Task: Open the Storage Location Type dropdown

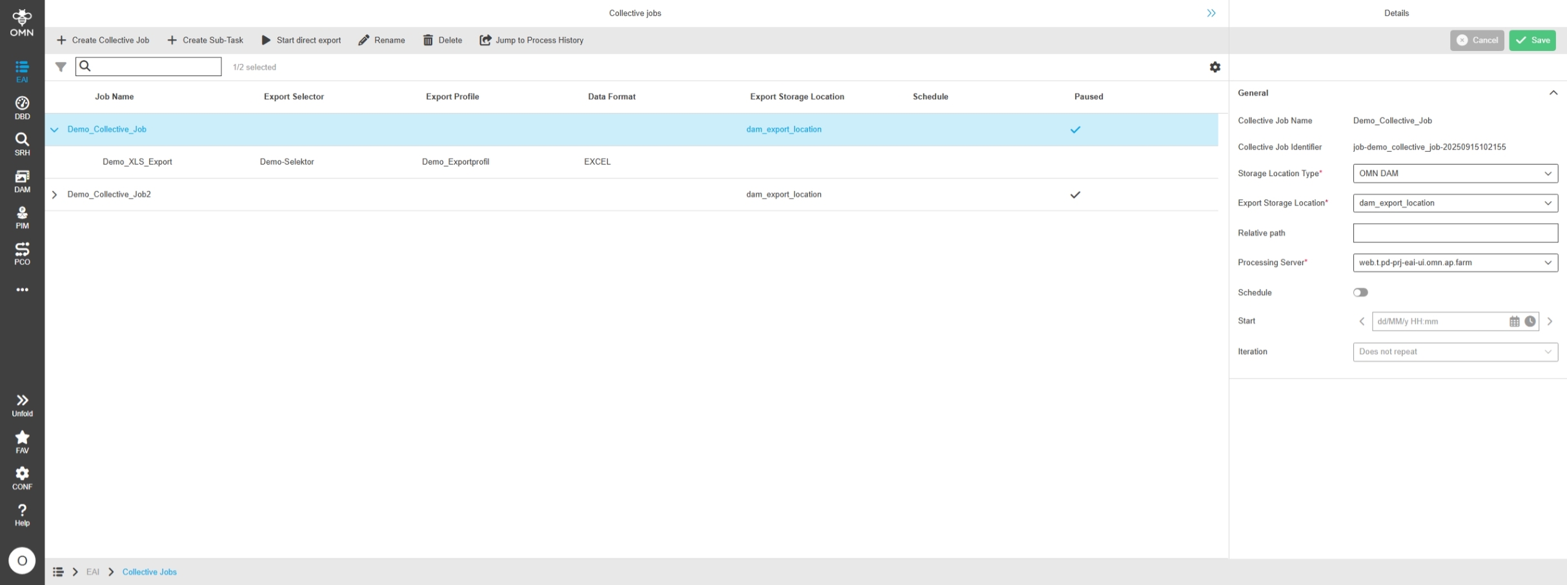Action: pos(1455,174)
